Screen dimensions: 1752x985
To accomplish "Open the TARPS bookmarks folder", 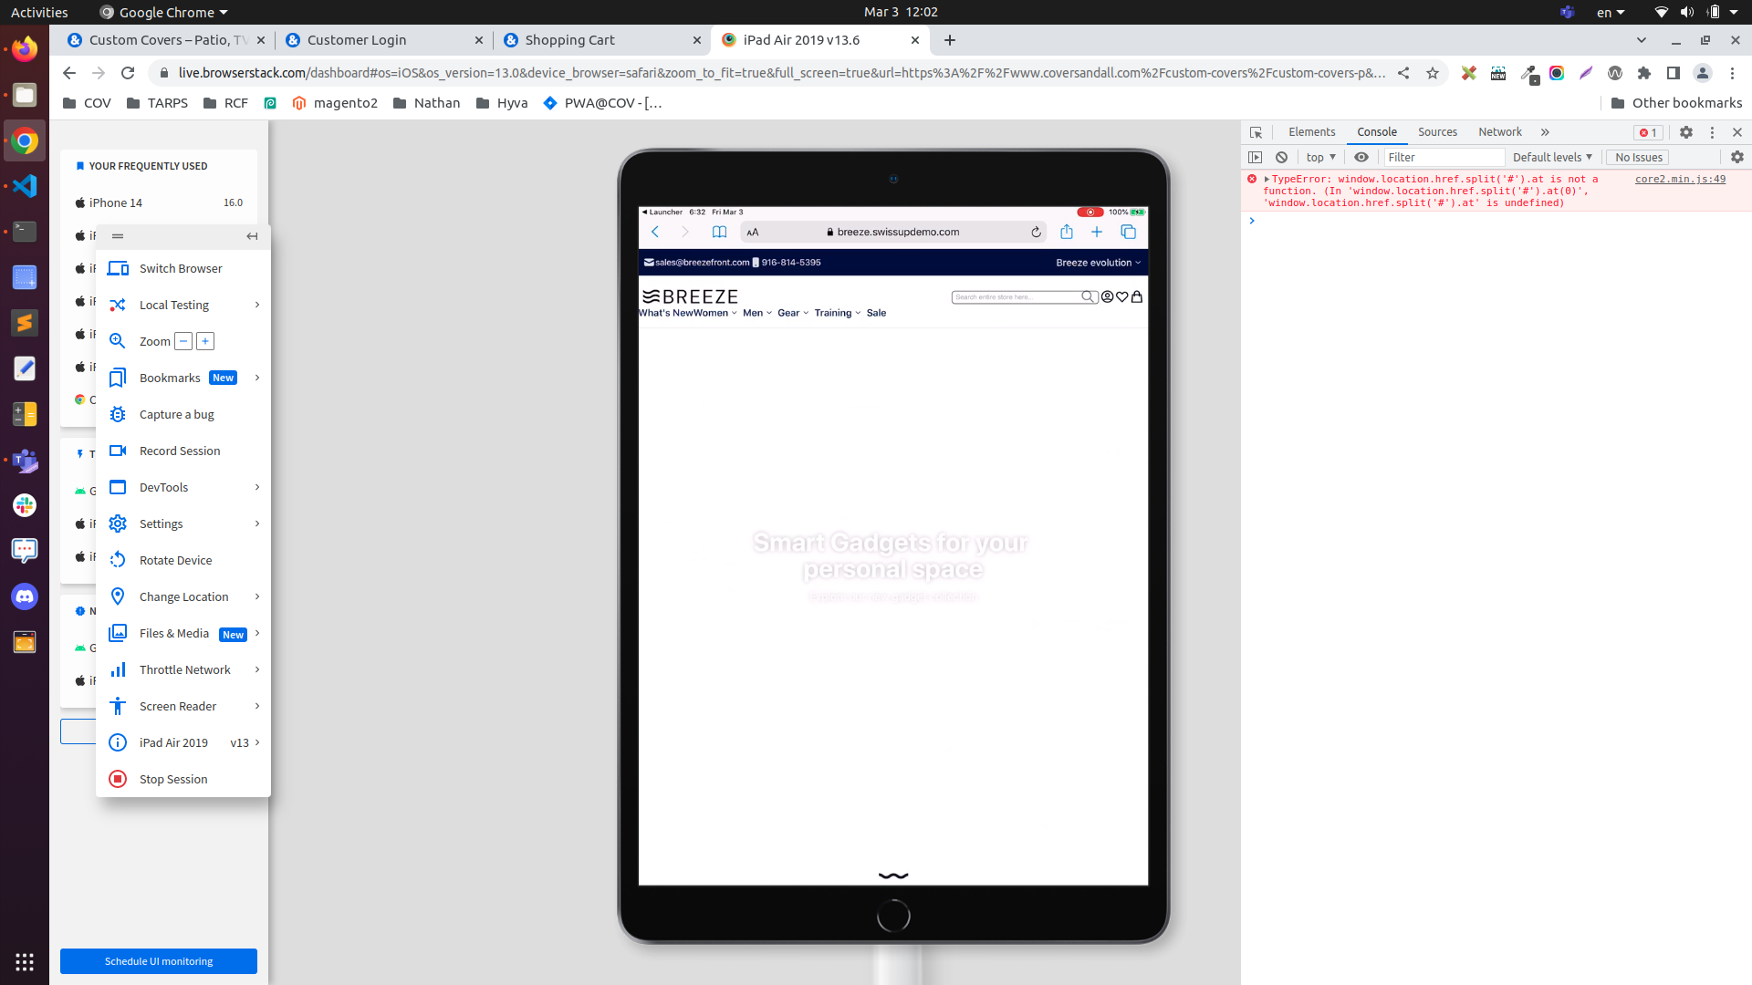I will click(x=157, y=103).
